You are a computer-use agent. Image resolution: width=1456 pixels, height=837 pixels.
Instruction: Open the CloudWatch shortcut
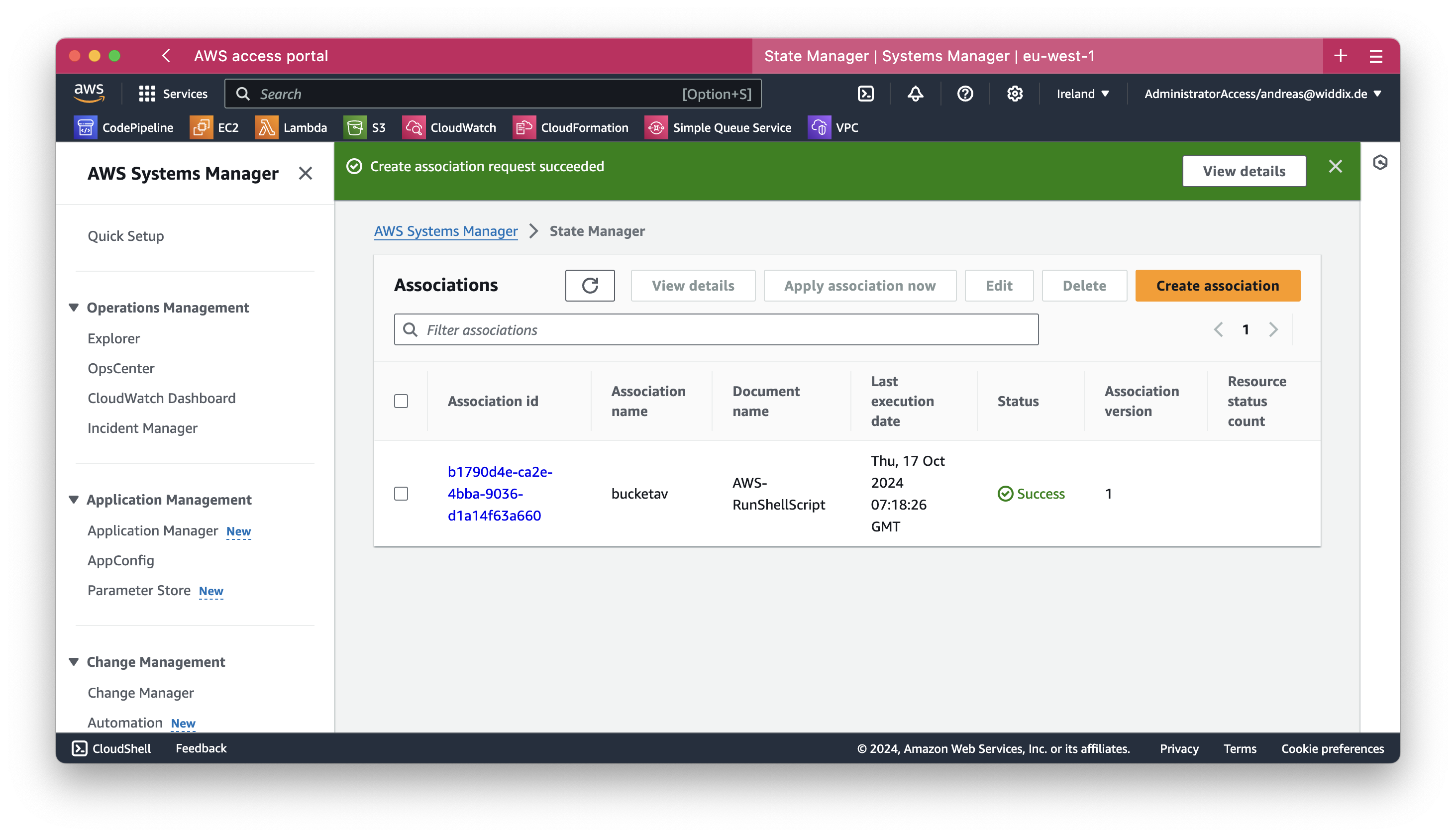pyautogui.click(x=449, y=127)
